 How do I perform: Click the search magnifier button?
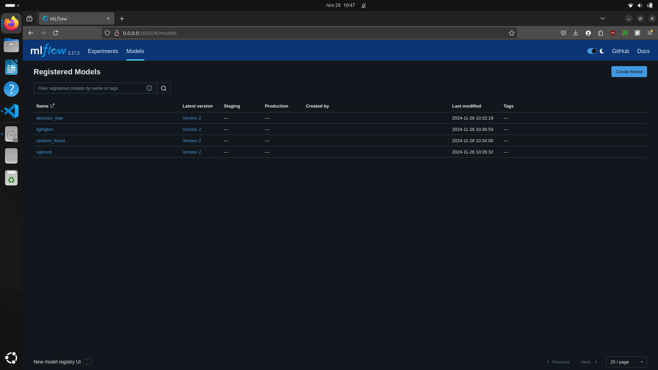(x=163, y=88)
